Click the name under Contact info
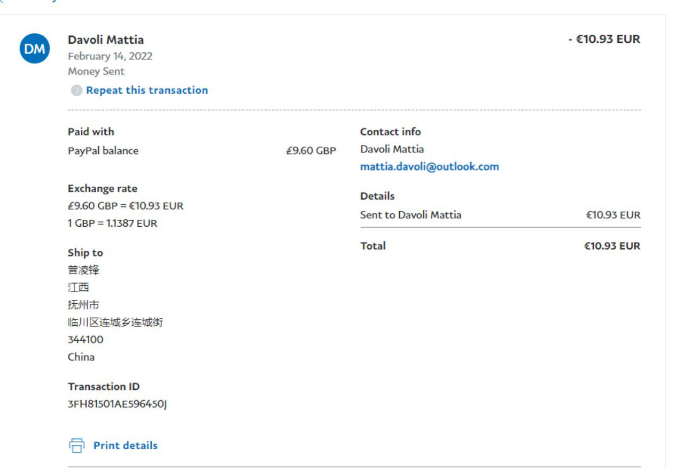The width and height of the screenshot is (684, 468). pyautogui.click(x=392, y=149)
